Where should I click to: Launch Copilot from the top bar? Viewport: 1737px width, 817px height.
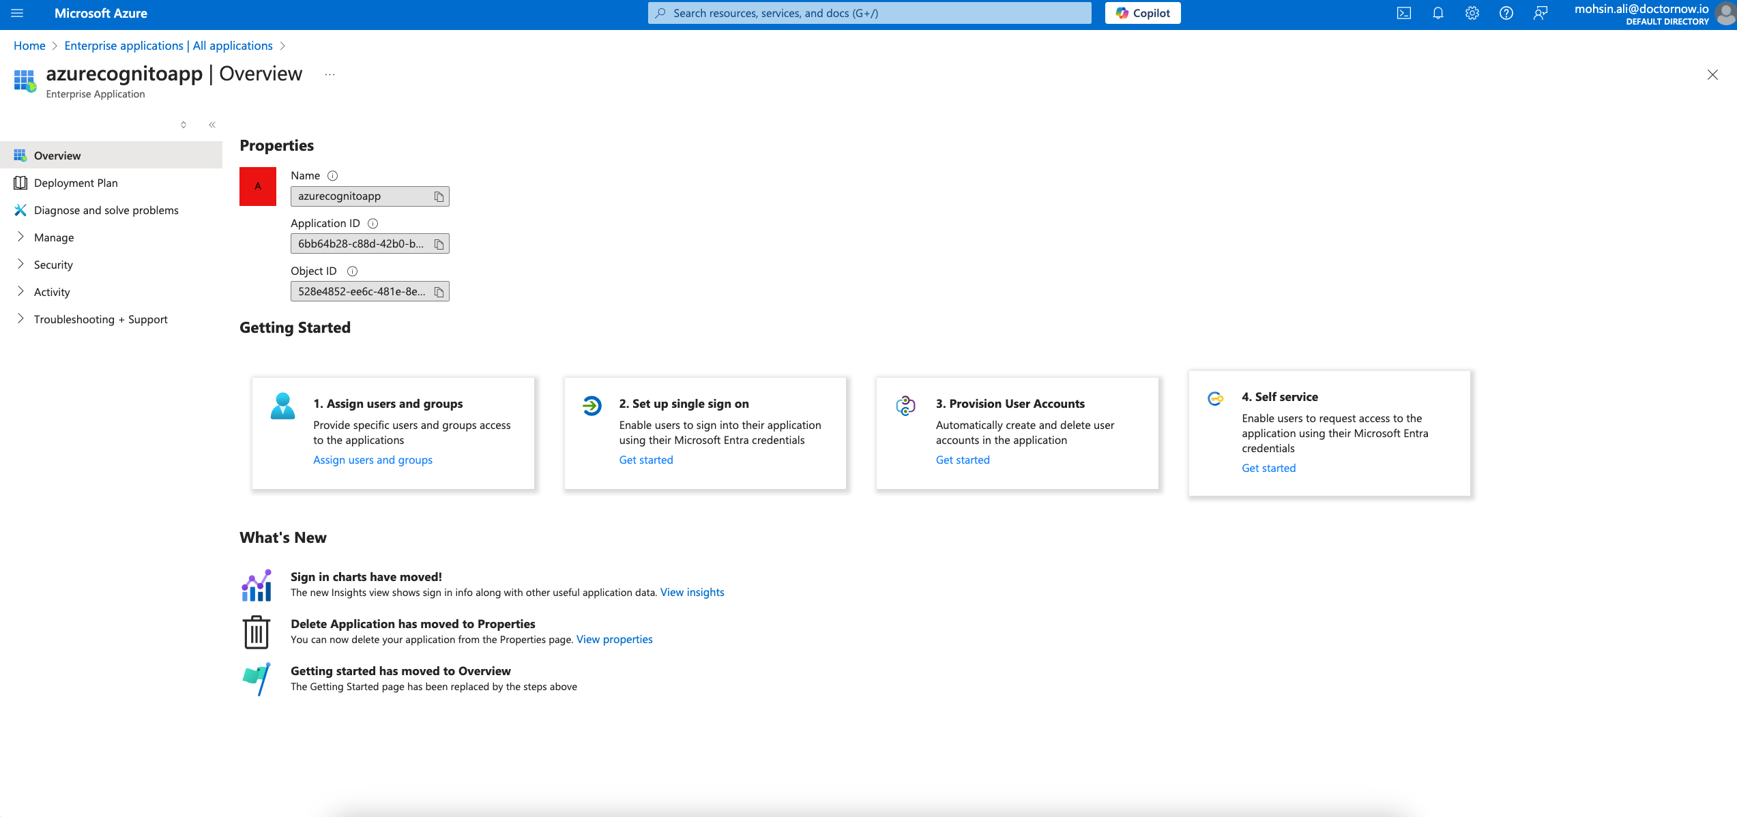click(x=1142, y=13)
